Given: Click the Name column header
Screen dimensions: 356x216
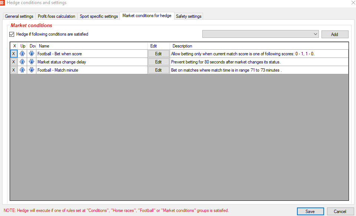Looking at the screenshot, I should (x=92, y=46).
